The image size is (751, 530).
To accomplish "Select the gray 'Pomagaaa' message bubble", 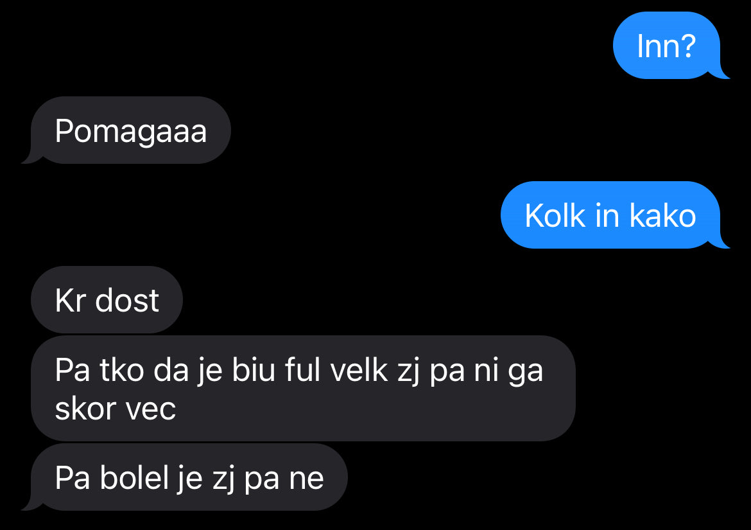I will (131, 130).
